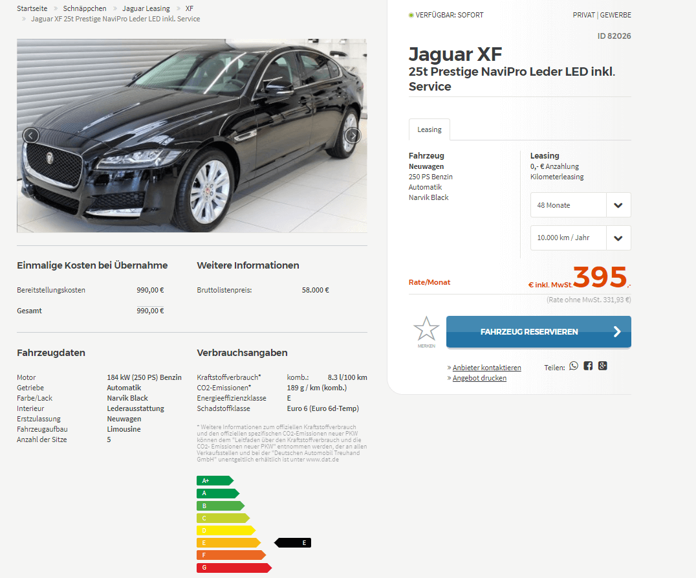The image size is (696, 578).
Task: Click the black Jaguar XF photo
Action: point(191,135)
